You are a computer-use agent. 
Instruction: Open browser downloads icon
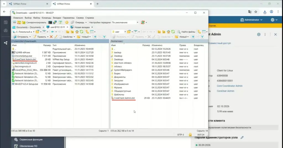[264, 12]
